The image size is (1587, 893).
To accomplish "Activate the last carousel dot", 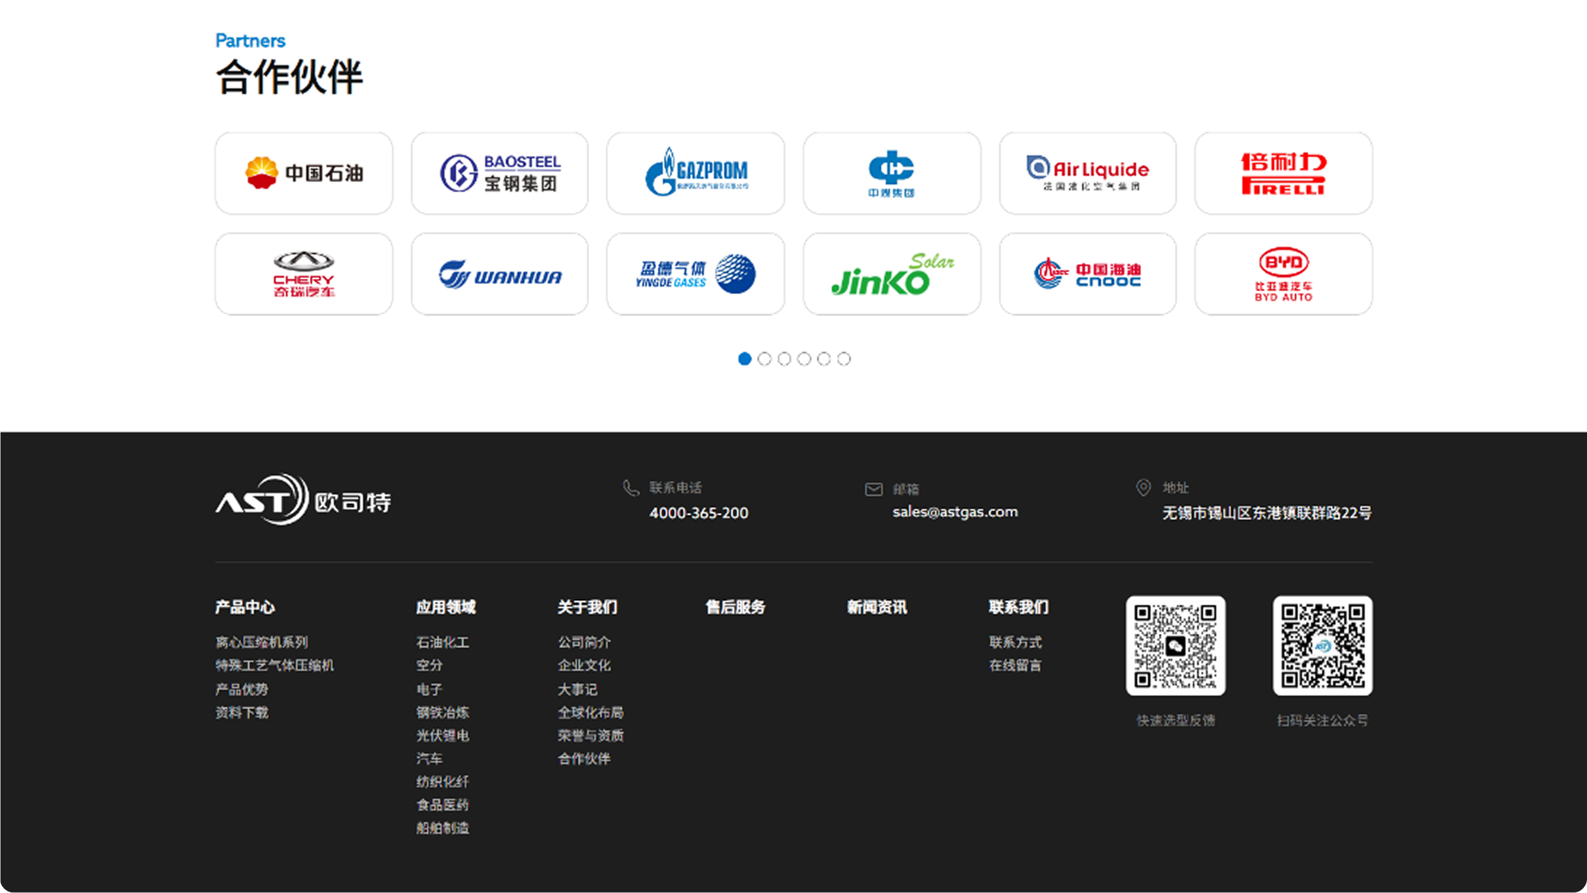I will pyautogui.click(x=844, y=358).
